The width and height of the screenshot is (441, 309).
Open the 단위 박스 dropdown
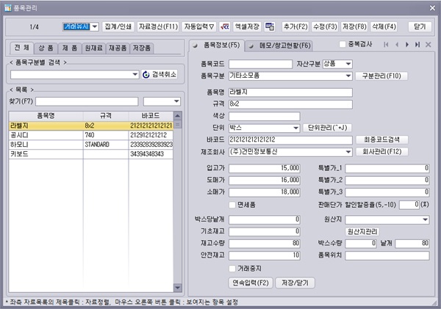295,128
